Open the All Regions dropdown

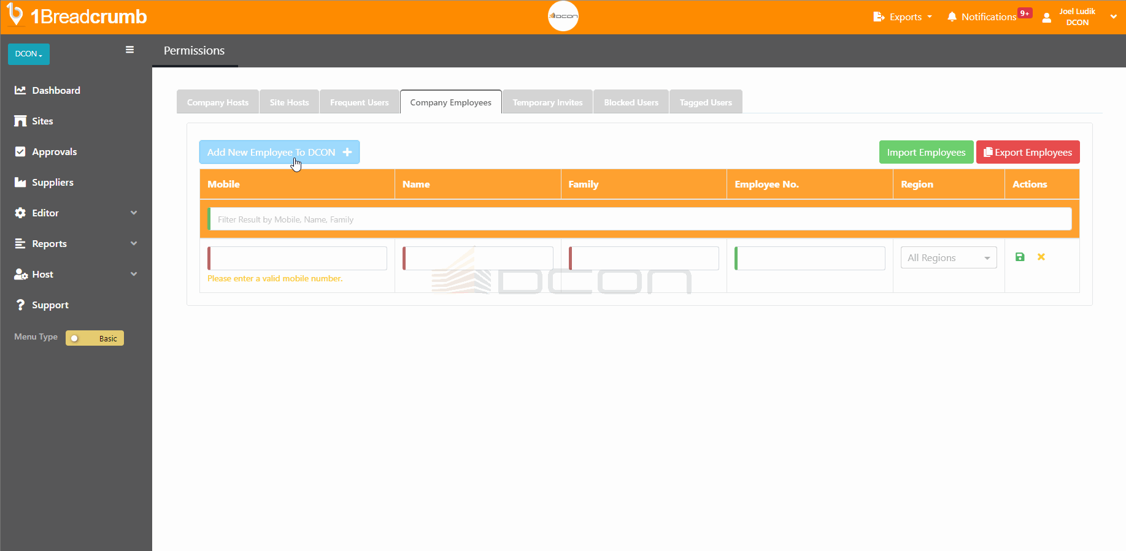click(948, 258)
